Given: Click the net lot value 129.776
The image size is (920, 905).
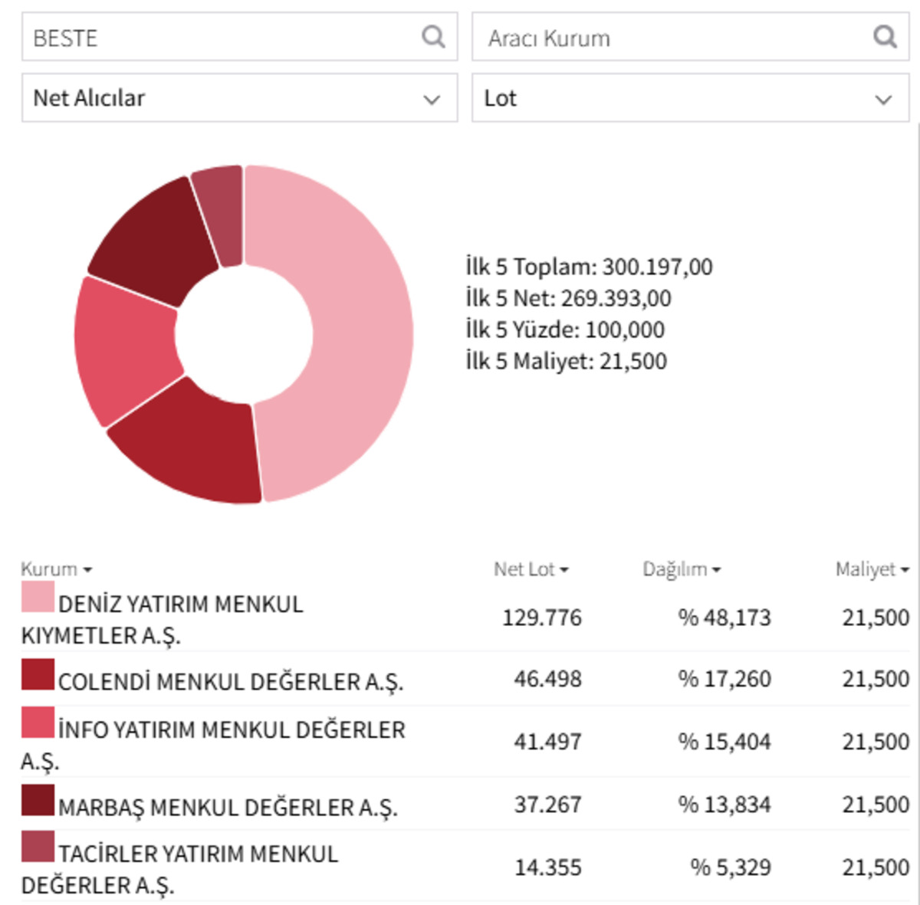Looking at the screenshot, I should pyautogui.click(x=542, y=618).
